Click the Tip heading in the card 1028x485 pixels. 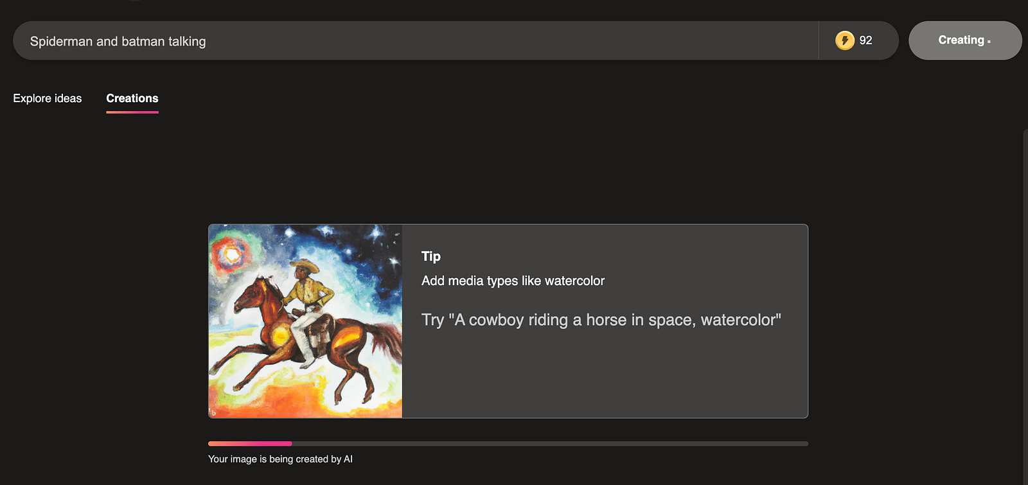click(x=430, y=256)
